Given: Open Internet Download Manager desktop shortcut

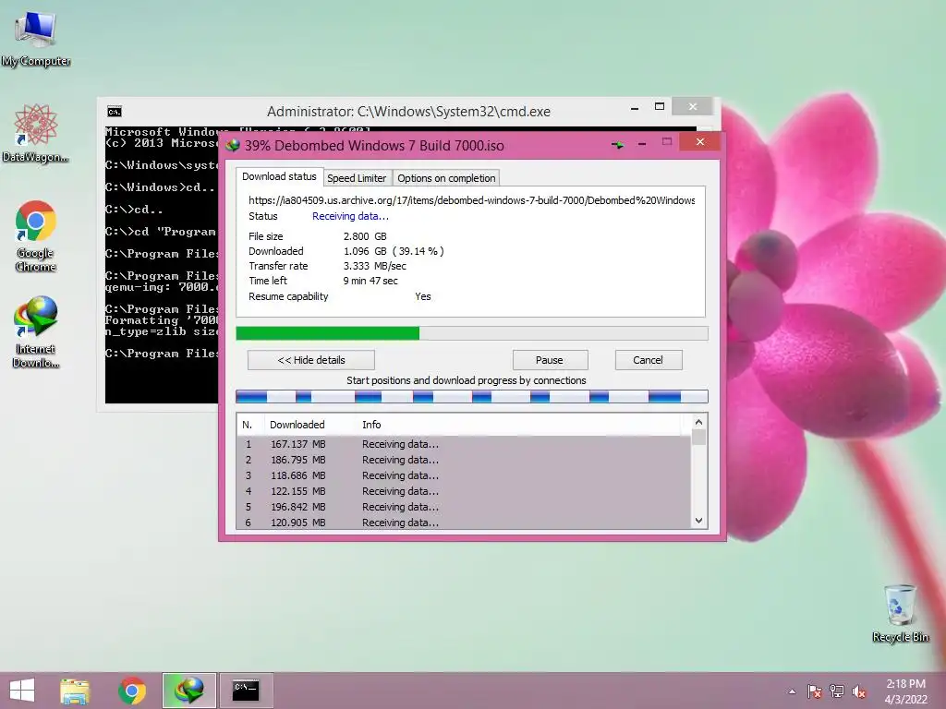Looking at the screenshot, I should pyautogui.click(x=36, y=331).
